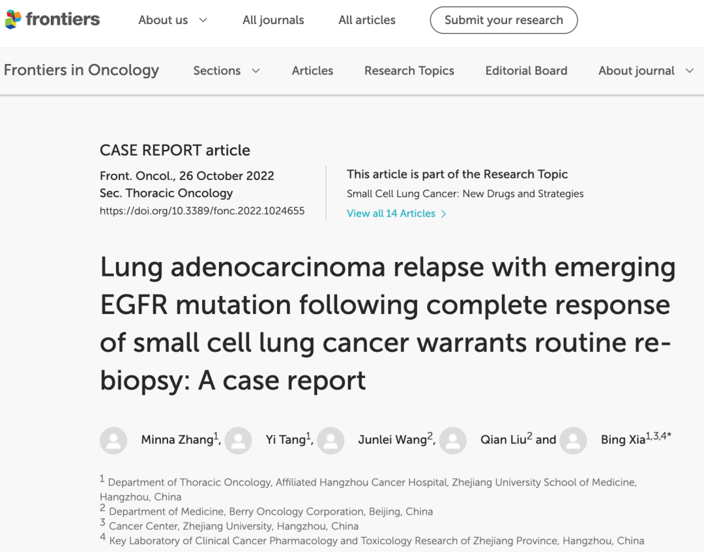Click Yi Tang's author avatar icon
Image resolution: width=704 pixels, height=552 pixels.
coord(238,441)
